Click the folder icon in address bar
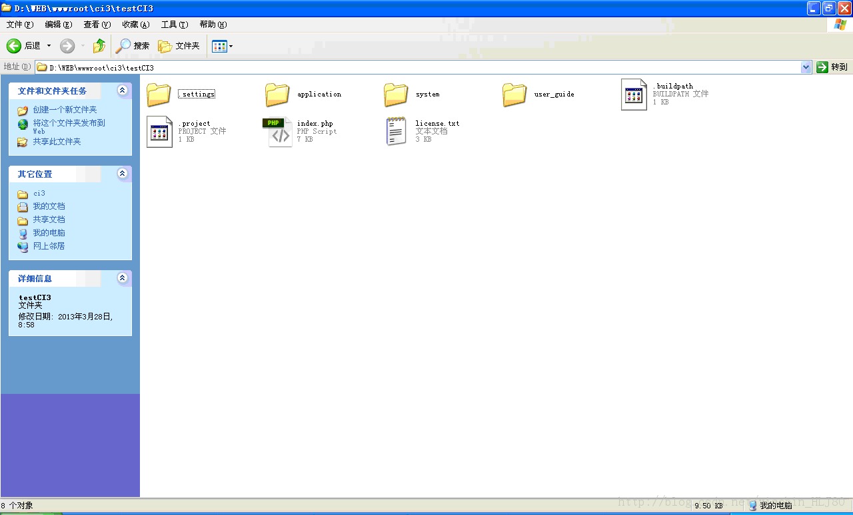The width and height of the screenshot is (853, 515). click(x=42, y=67)
